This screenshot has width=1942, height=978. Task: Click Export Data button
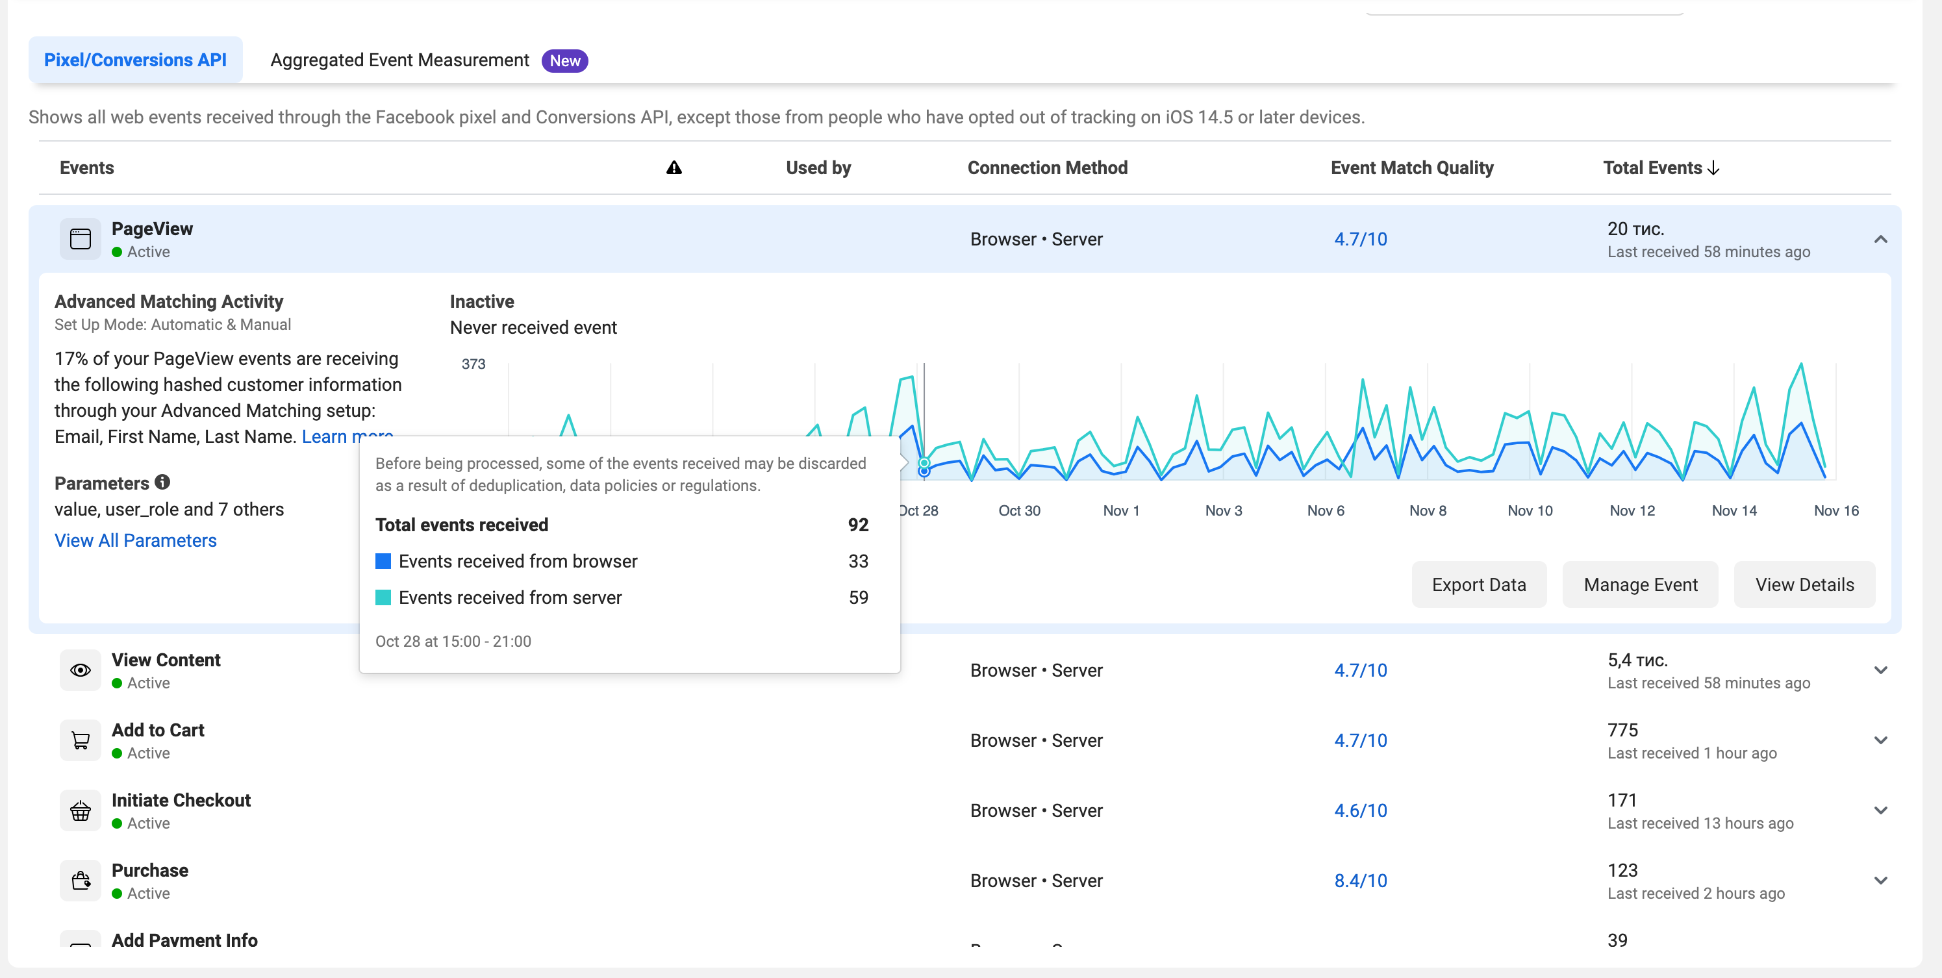coord(1478,584)
